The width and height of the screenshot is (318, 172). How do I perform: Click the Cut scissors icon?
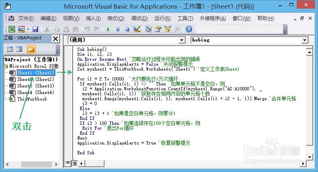tap(47, 29)
